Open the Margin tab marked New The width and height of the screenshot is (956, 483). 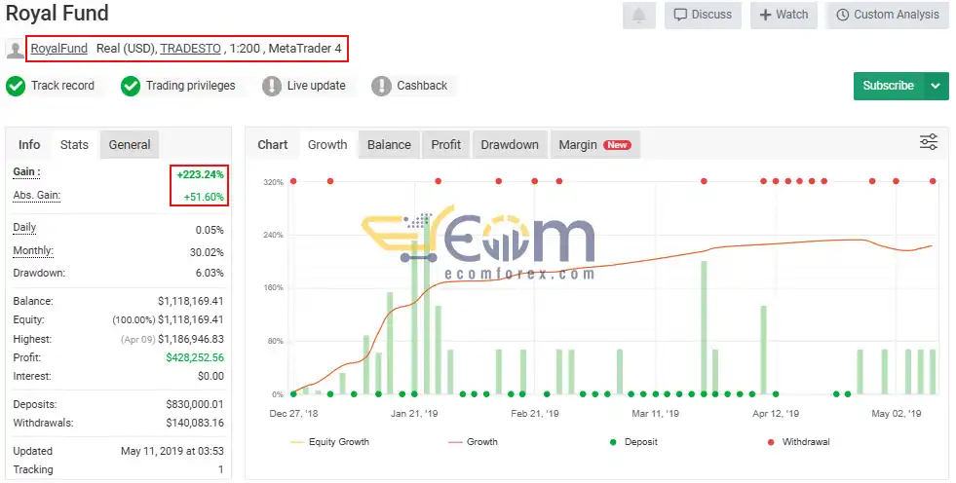594,145
